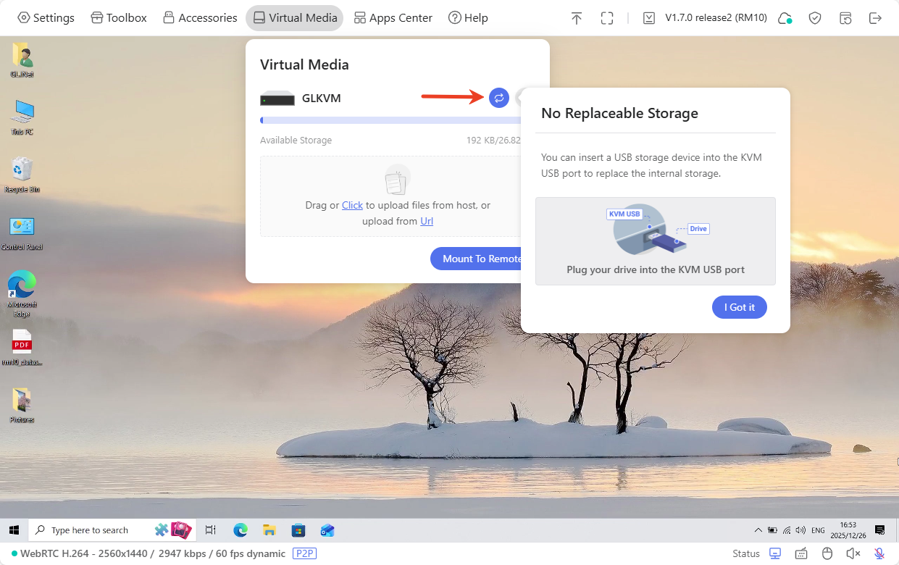The image size is (899, 565).
Task: Switch to the Apps Center tab
Action: pos(393,17)
